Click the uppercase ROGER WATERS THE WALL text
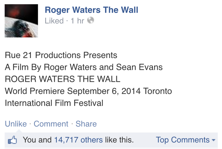This screenshot has height=149, width=222. pyautogui.click(x=63, y=79)
